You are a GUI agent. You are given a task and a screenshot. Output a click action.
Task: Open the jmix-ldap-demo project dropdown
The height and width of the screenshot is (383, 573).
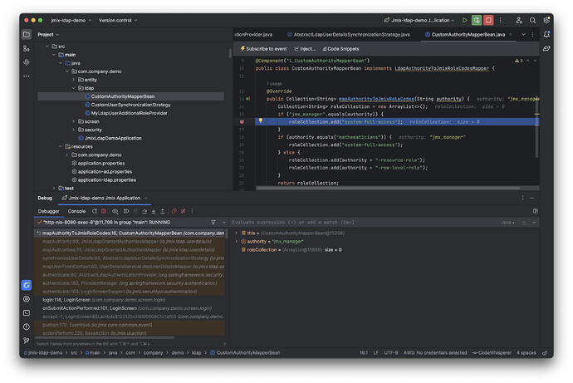(71, 20)
